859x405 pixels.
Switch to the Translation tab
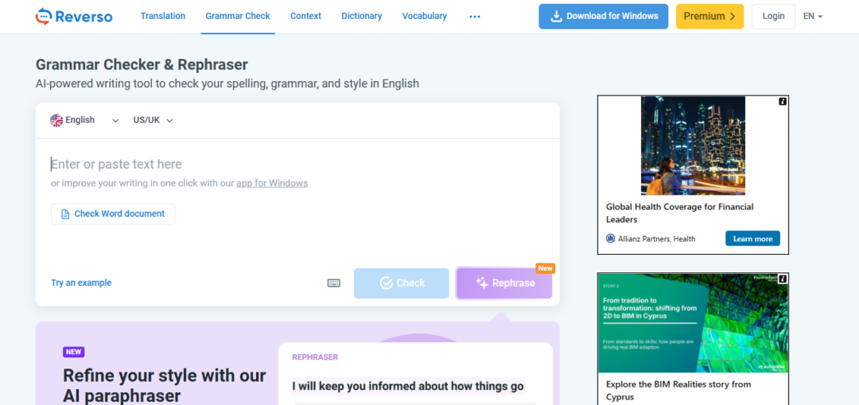163,16
